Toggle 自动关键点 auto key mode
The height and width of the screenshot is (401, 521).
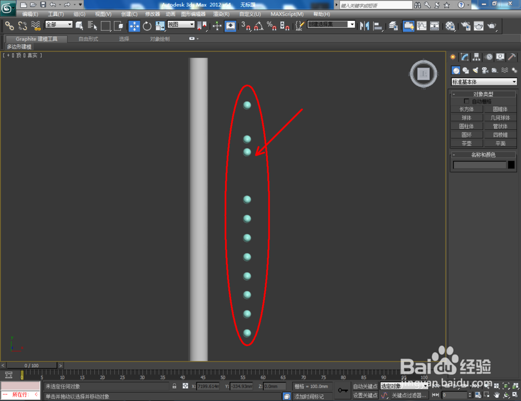click(x=365, y=386)
